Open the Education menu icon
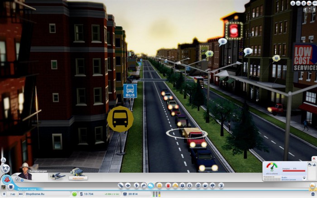 [198, 185]
